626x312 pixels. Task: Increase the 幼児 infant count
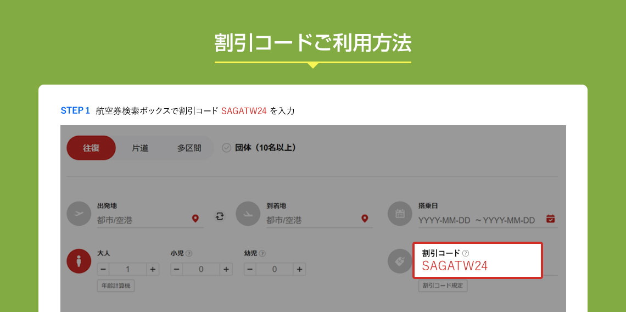click(x=299, y=269)
